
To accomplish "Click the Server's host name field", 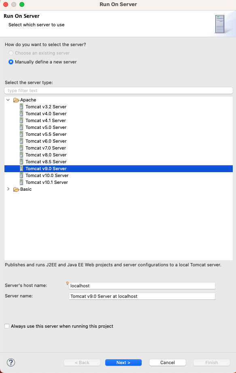I will click(x=142, y=286).
